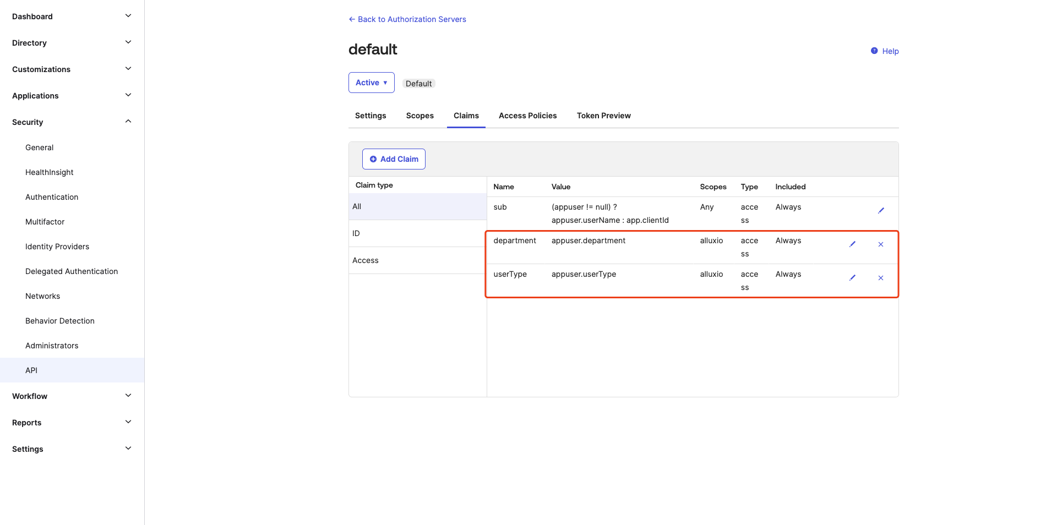This screenshot has width=1046, height=525.
Task: Expand the Dashboard menu section
Action: tap(128, 16)
